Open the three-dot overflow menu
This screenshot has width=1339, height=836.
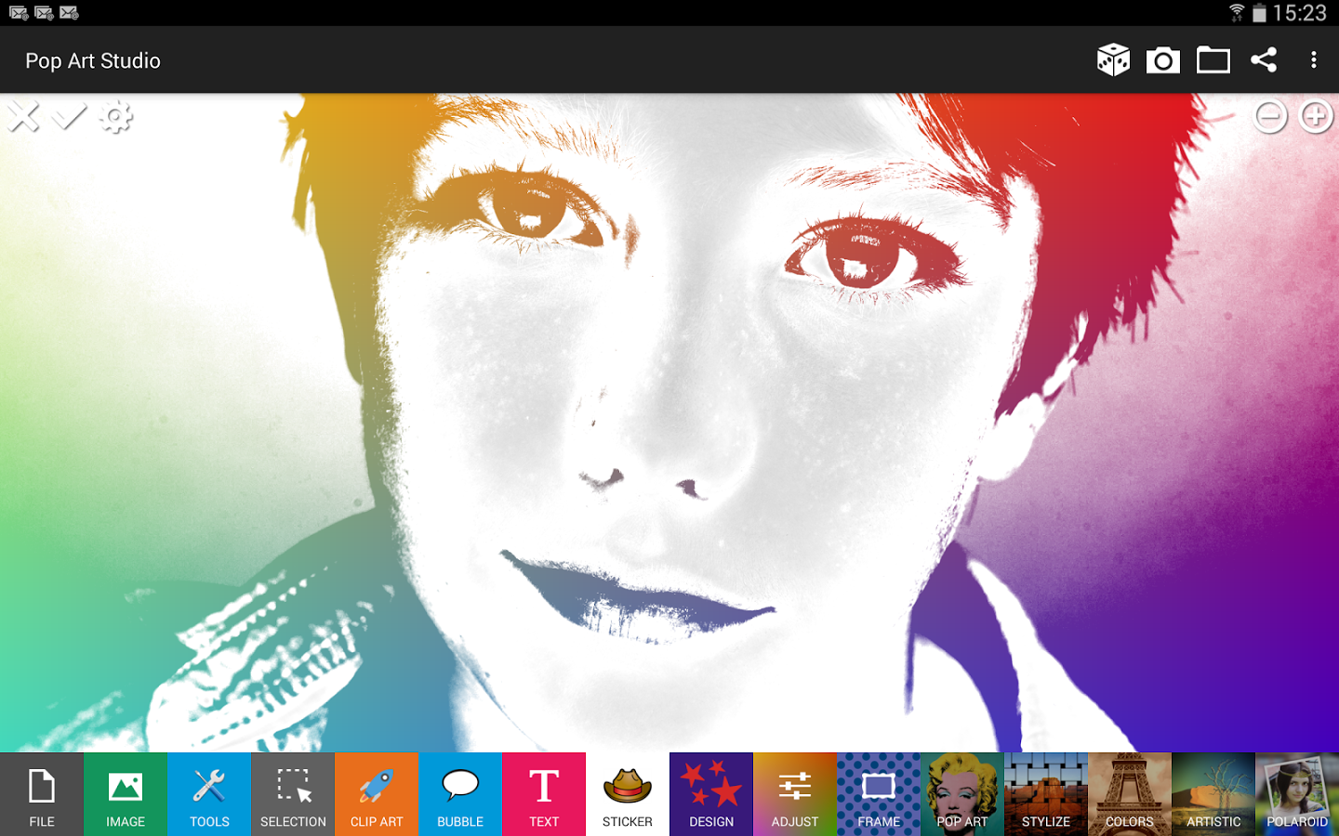1314,60
